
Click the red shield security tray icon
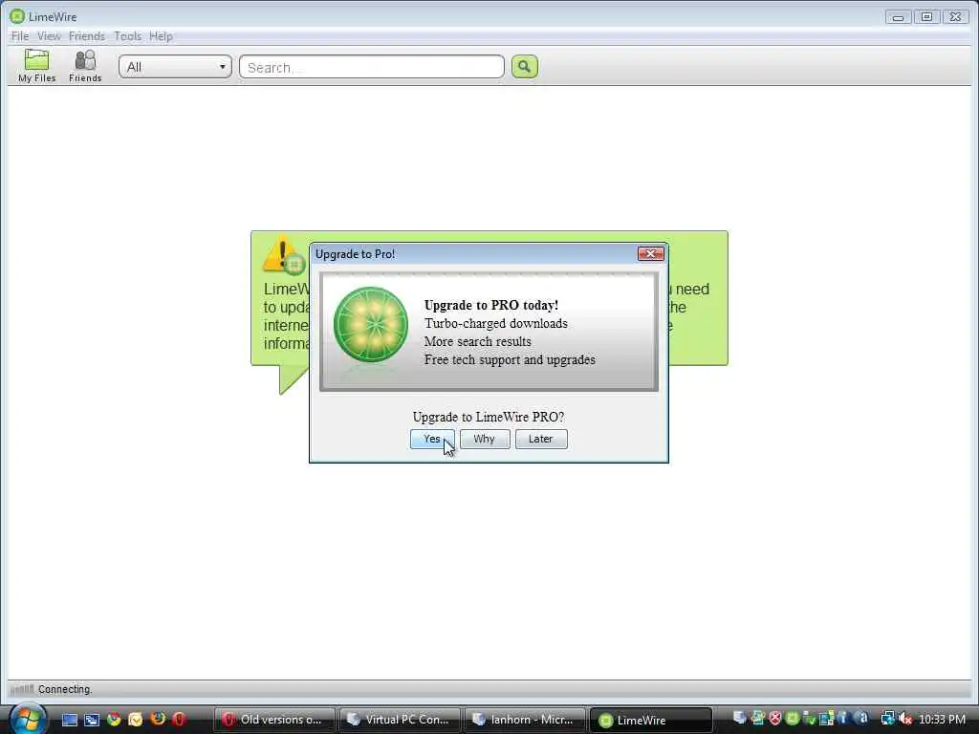click(774, 719)
